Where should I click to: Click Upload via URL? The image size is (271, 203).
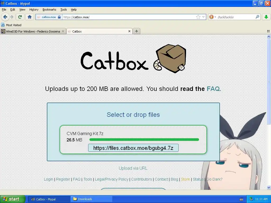click(x=133, y=168)
